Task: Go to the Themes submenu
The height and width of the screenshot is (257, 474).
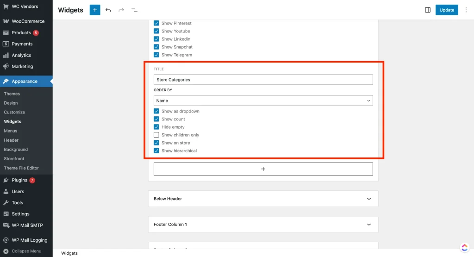Action: click(x=12, y=94)
